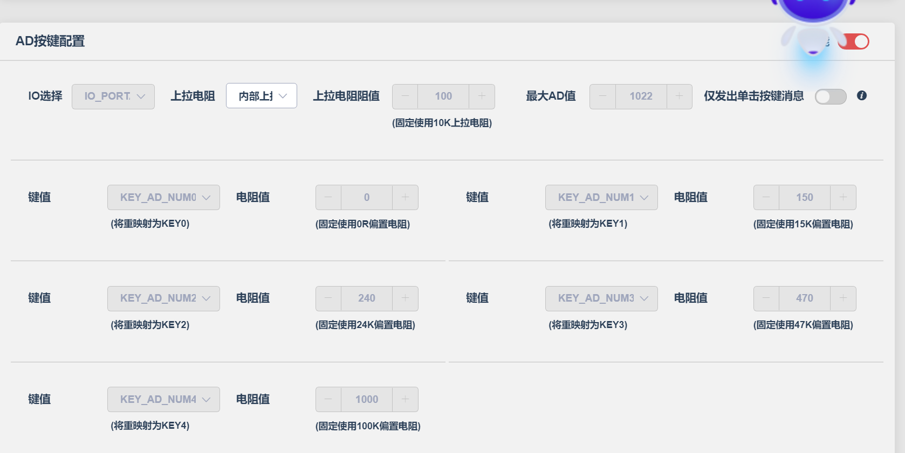Open the 上拉电阻 内部上拉 dropdown
The width and height of the screenshot is (905, 453).
pos(262,96)
